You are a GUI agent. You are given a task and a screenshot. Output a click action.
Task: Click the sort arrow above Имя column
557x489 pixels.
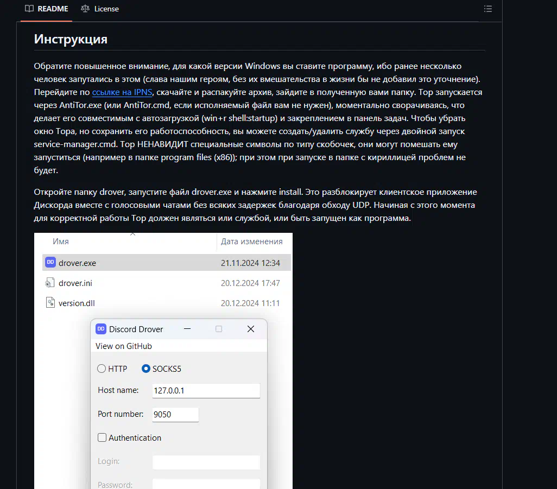click(x=133, y=234)
